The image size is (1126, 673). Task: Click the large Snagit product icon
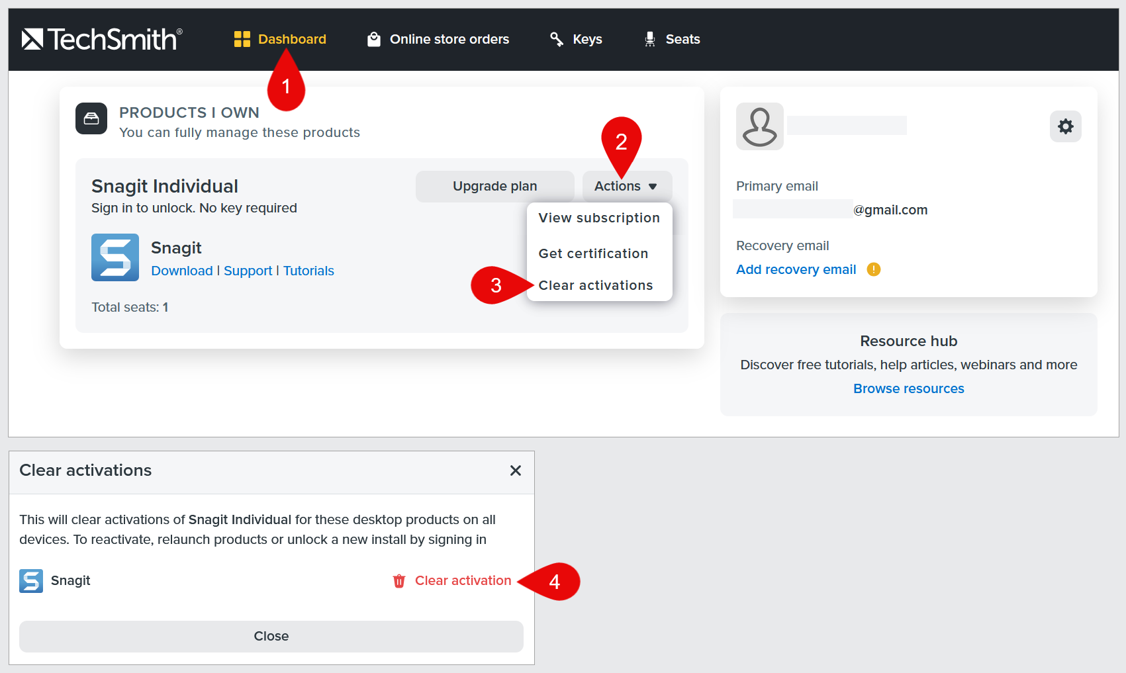coord(115,257)
